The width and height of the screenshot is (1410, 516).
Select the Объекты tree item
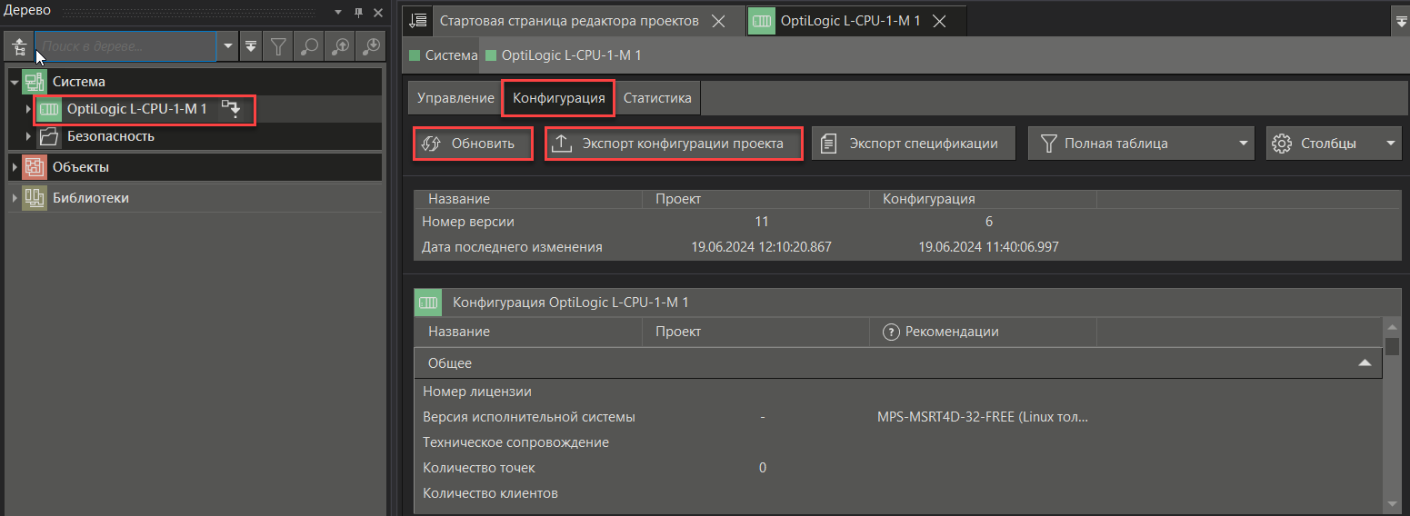click(81, 167)
